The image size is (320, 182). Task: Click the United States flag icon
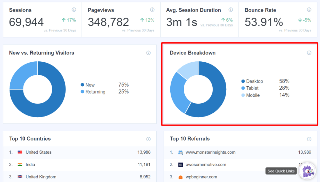pos(20,152)
